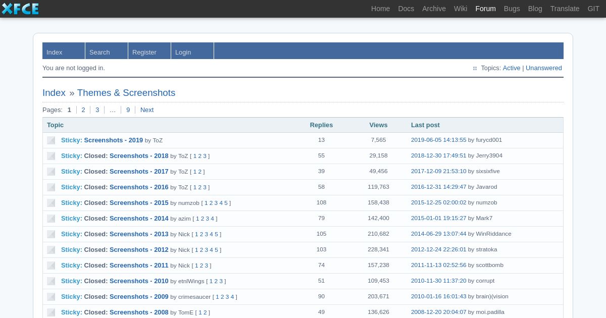Image resolution: width=606 pixels, height=318 pixels.
Task: Open topic Screenshots - 2019
Action: [114, 140]
